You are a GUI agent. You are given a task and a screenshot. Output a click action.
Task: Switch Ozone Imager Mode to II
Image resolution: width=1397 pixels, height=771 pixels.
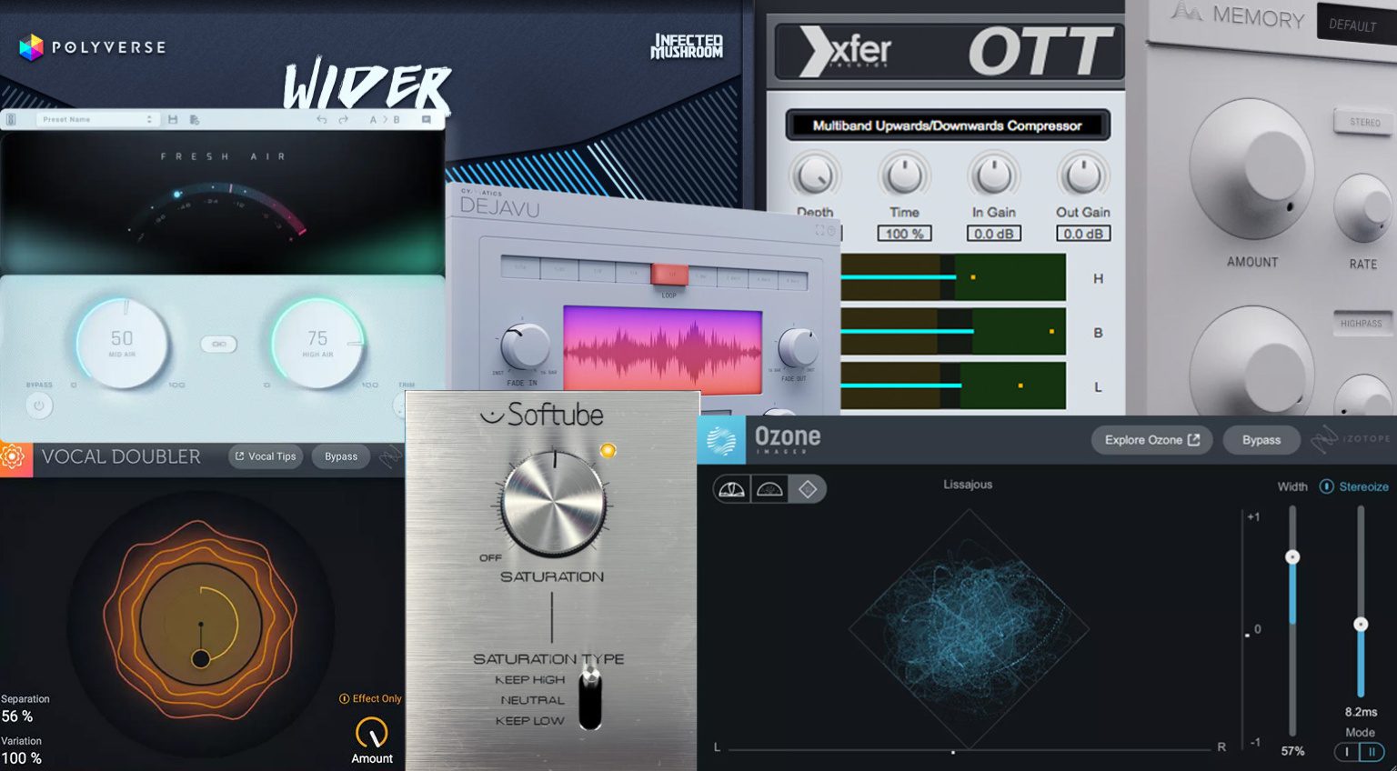pos(1372,752)
